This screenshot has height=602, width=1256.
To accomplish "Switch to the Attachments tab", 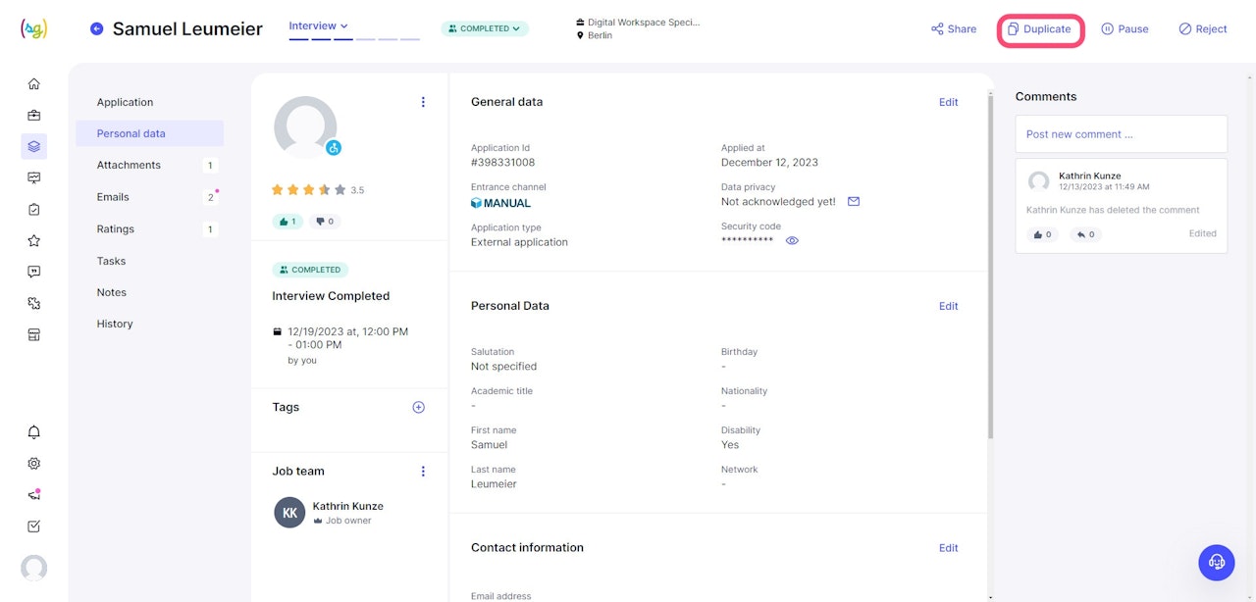I will pos(129,165).
